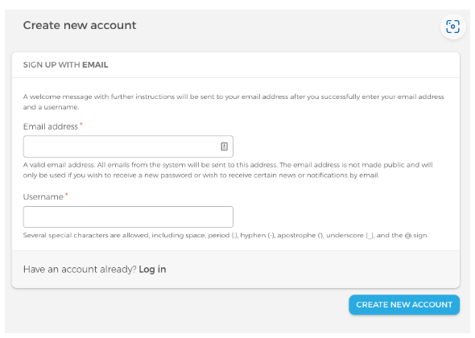Click the valid email address help text

228,170
